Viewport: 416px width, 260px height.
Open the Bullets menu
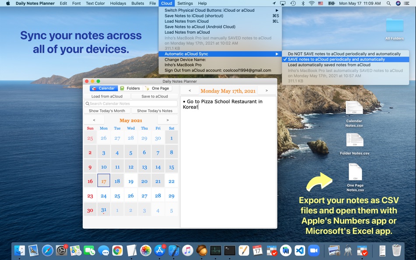137,4
